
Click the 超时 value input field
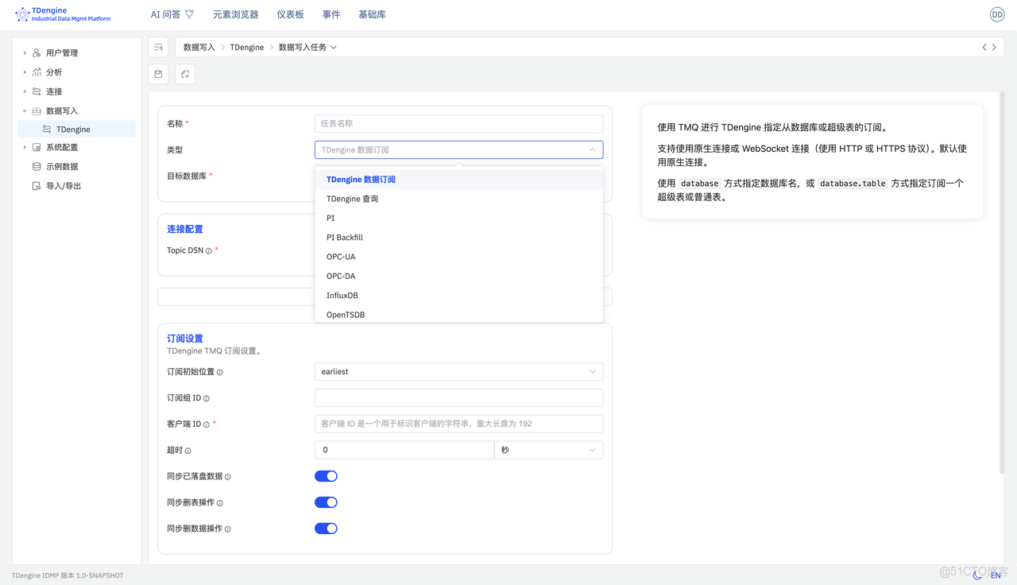[404, 450]
